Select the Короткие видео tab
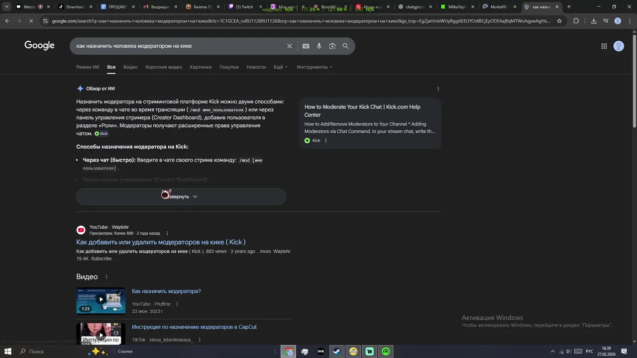This screenshot has width=637, height=358. [x=164, y=67]
